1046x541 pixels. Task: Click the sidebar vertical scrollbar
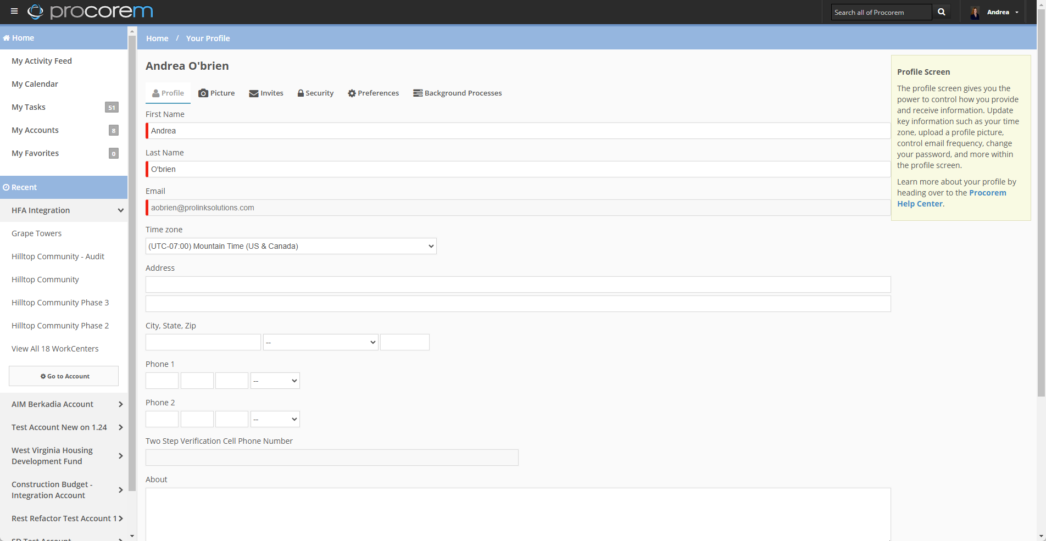132,264
